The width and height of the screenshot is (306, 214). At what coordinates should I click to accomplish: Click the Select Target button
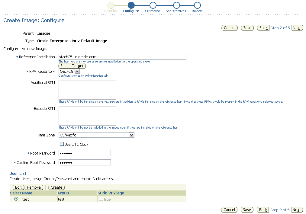pos(72,66)
